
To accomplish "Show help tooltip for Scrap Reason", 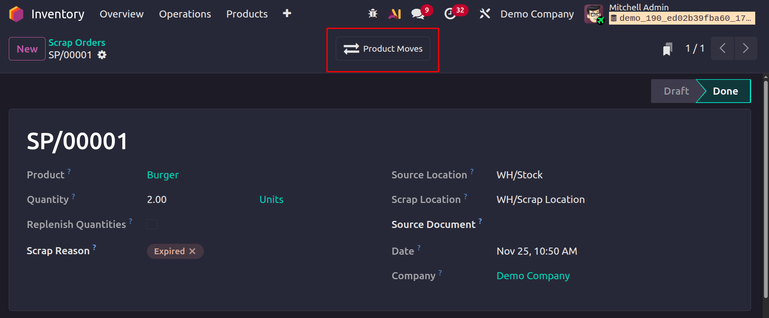I will [94, 247].
